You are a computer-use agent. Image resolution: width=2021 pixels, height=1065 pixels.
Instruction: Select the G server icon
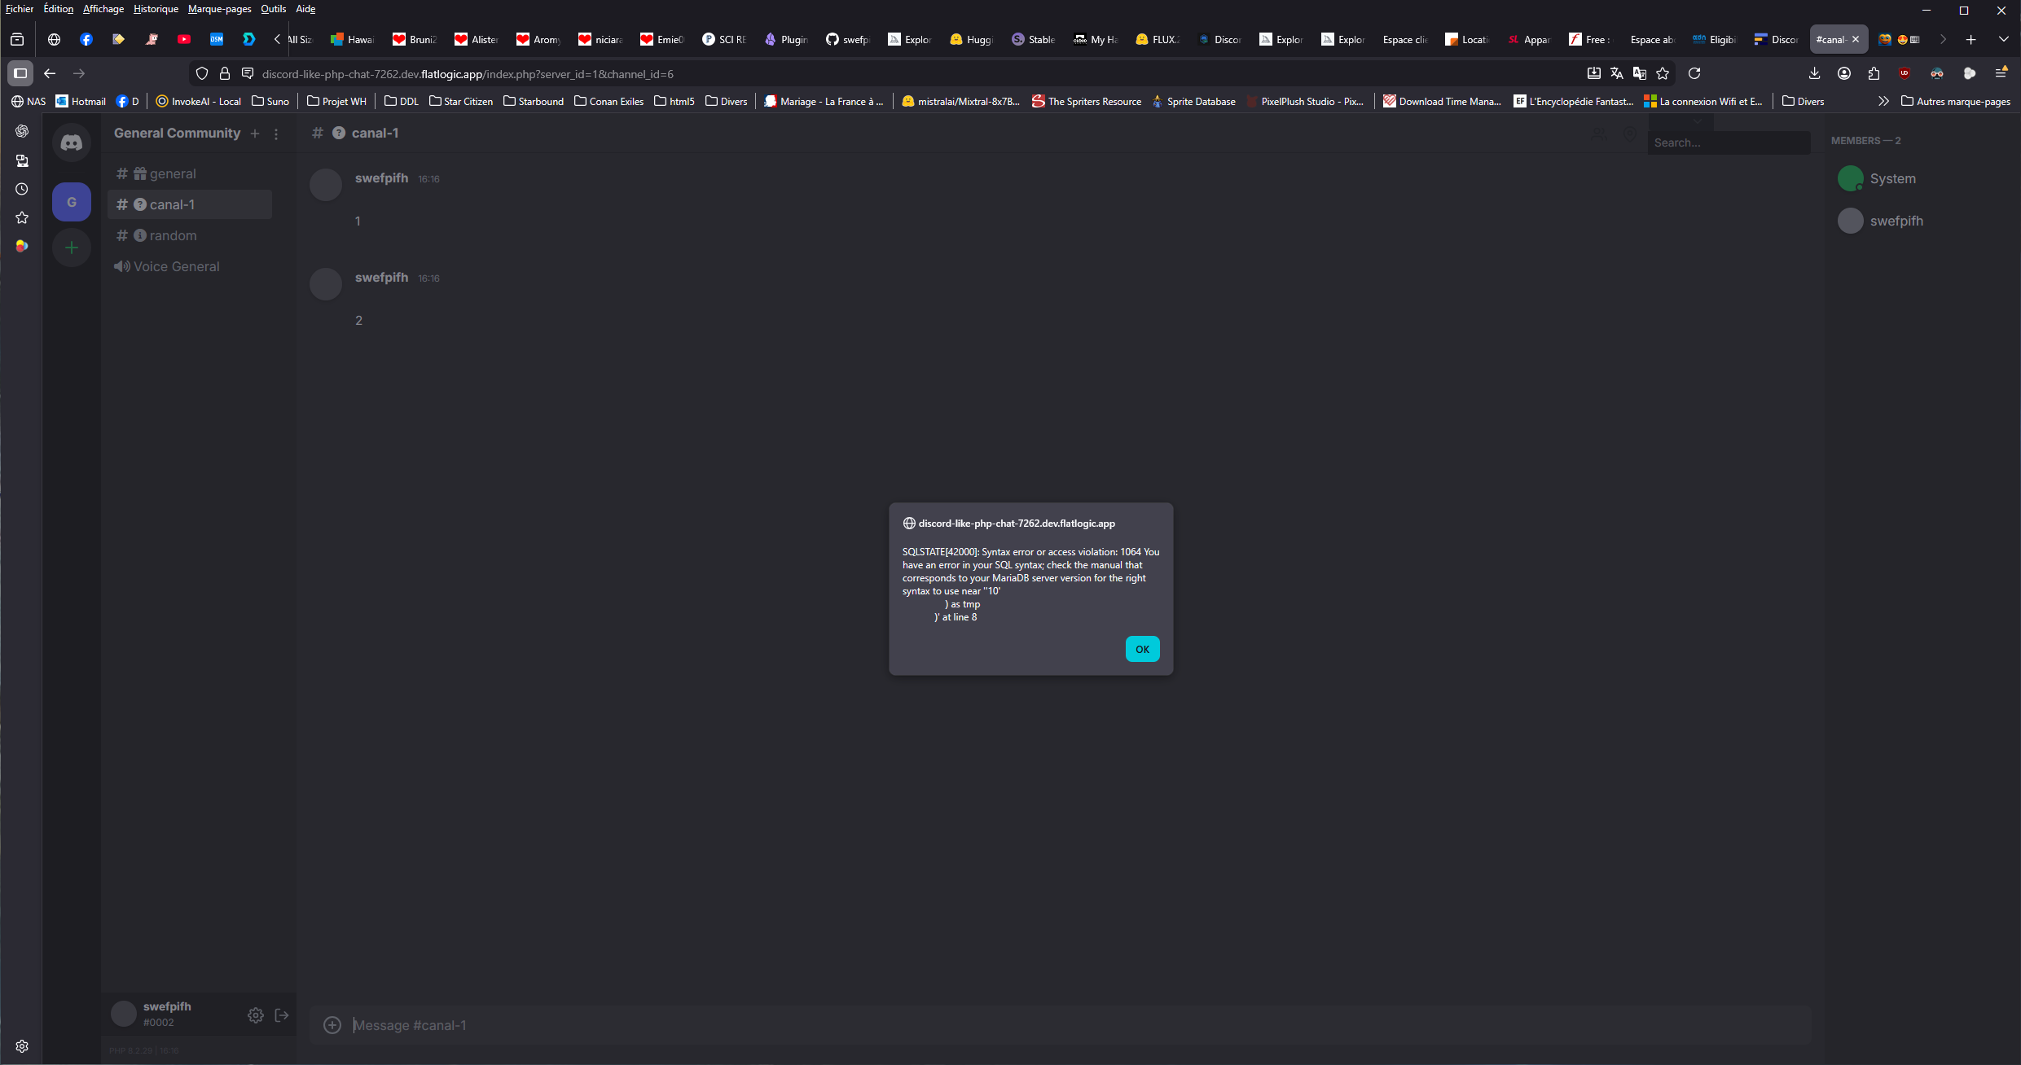coord(72,202)
